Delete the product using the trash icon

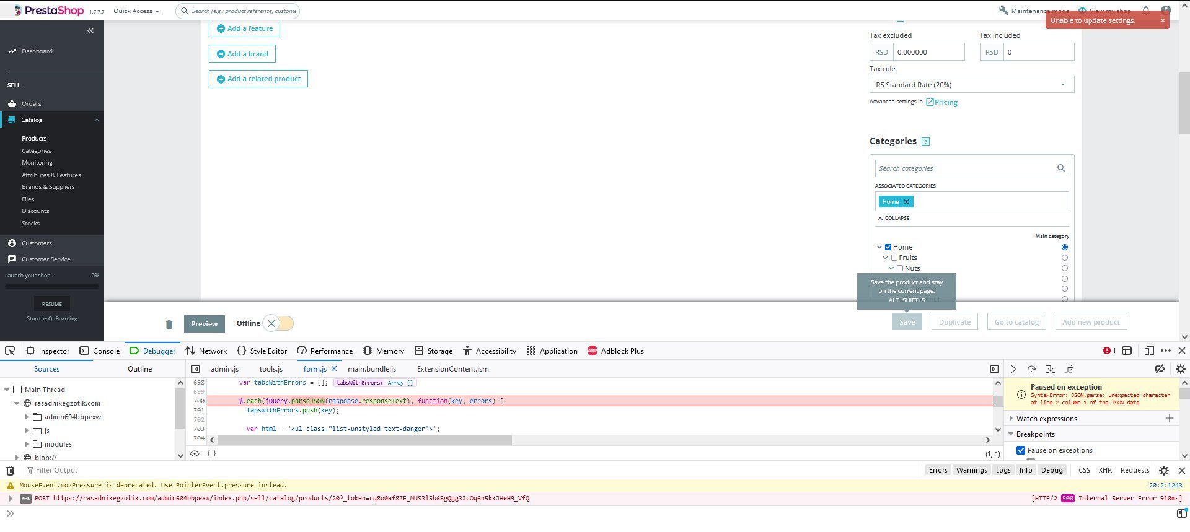[169, 324]
